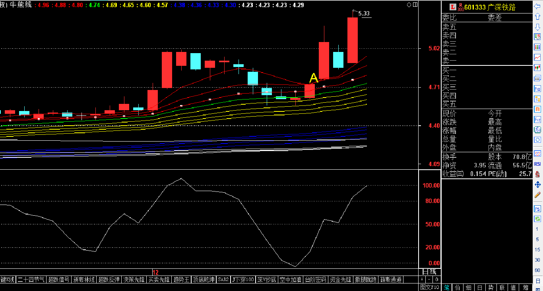The width and height of the screenshot is (543, 291).
Task: Select the 笔 tab in quote panel
Action: (x=447, y=287)
